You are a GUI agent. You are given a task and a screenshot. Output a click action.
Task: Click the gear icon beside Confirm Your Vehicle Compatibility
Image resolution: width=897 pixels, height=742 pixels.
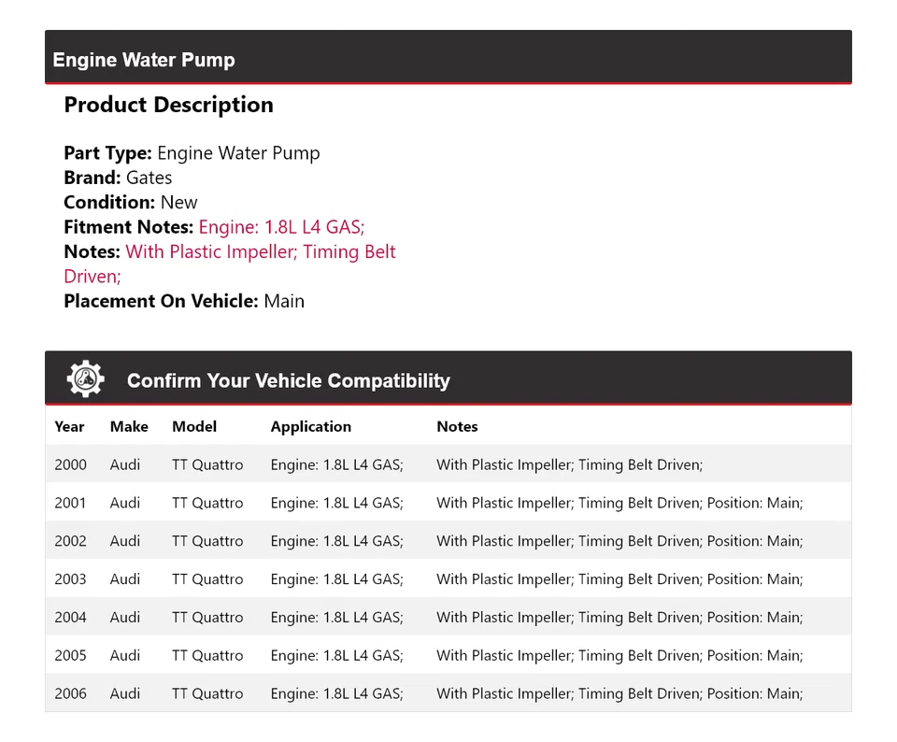click(x=85, y=379)
